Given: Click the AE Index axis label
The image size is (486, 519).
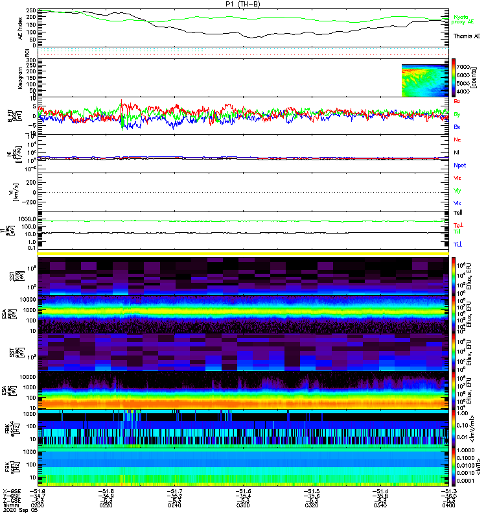Looking at the screenshot, I should tap(21, 28).
